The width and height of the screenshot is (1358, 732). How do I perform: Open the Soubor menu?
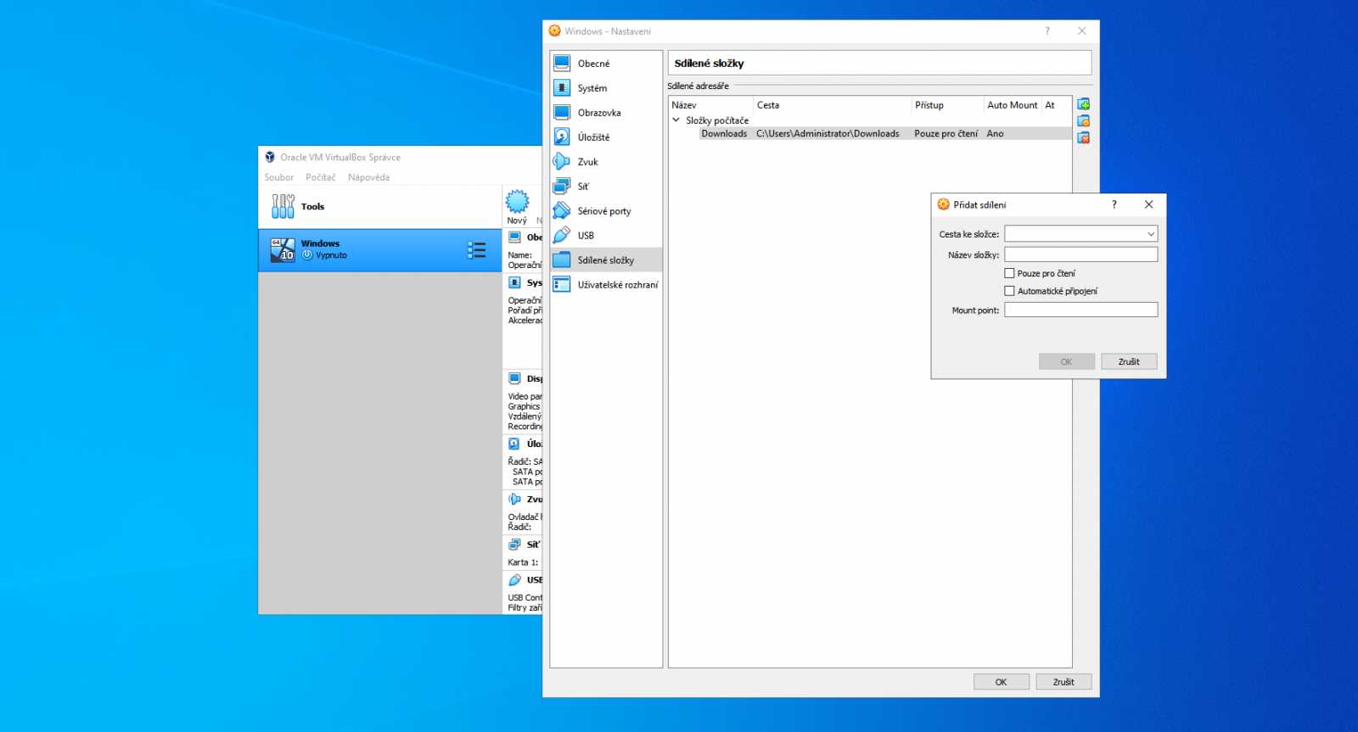click(x=278, y=177)
